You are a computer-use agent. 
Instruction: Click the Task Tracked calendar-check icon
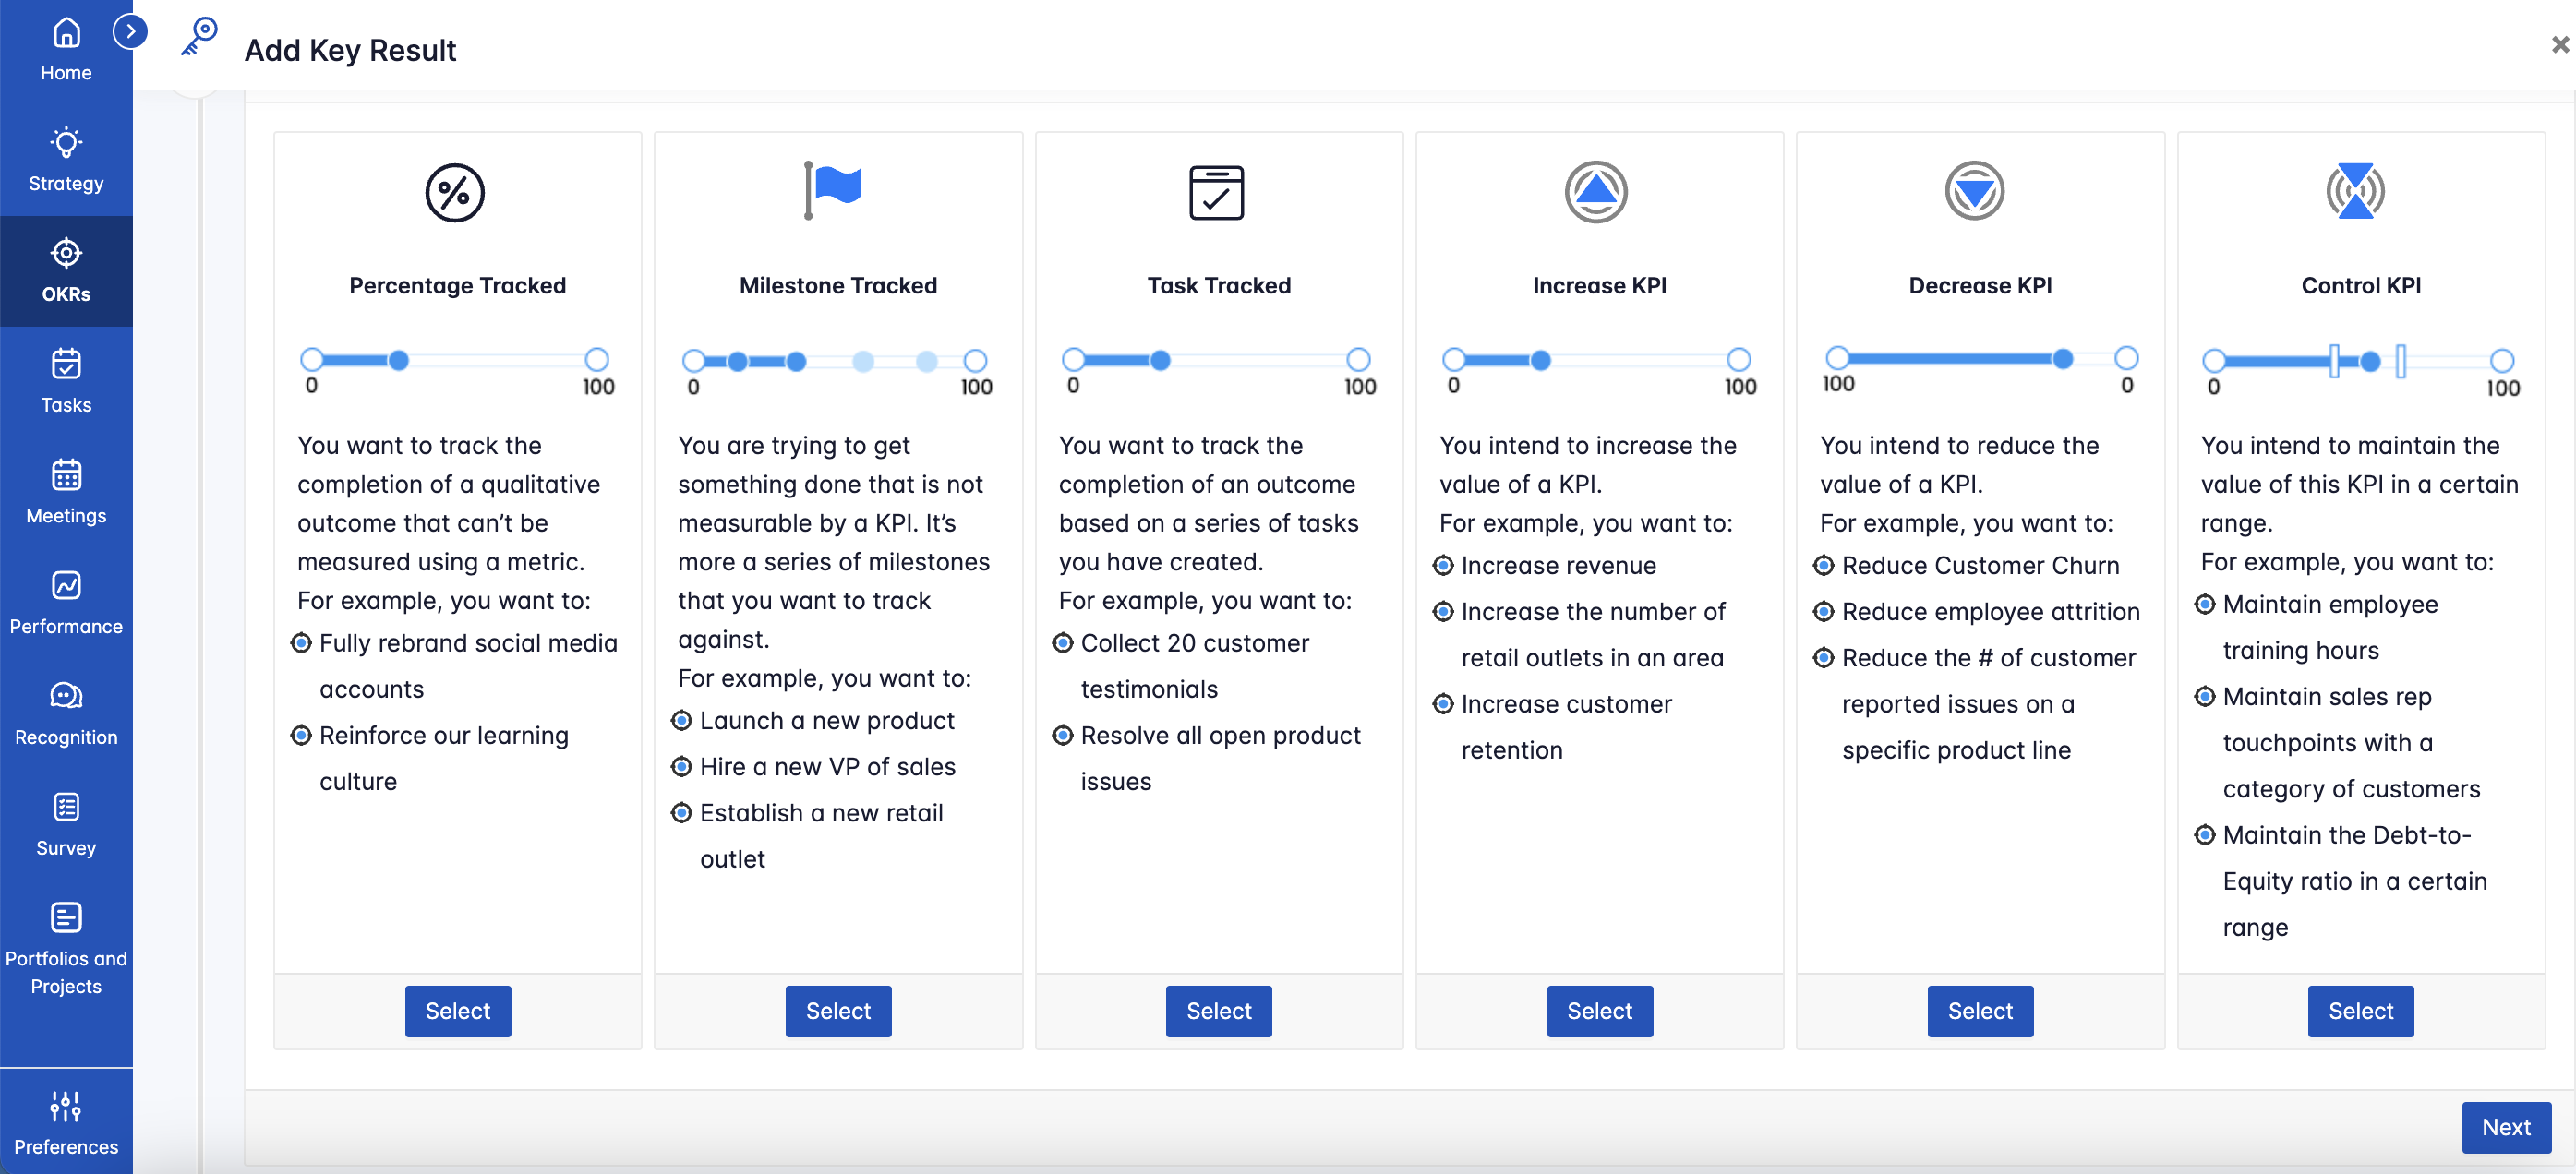click(x=1216, y=192)
